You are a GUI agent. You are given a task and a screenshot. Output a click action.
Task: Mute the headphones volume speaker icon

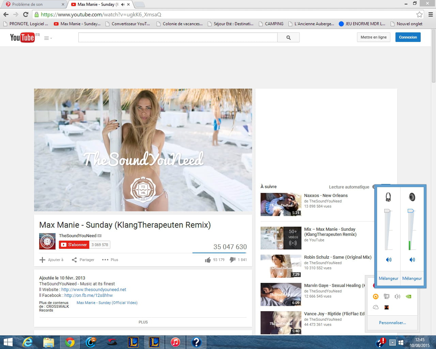point(388,260)
